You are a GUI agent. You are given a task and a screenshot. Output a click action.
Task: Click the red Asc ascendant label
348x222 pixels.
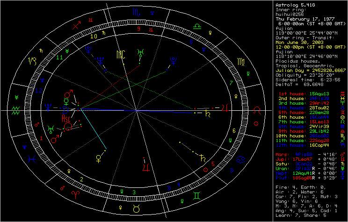tap(66, 120)
